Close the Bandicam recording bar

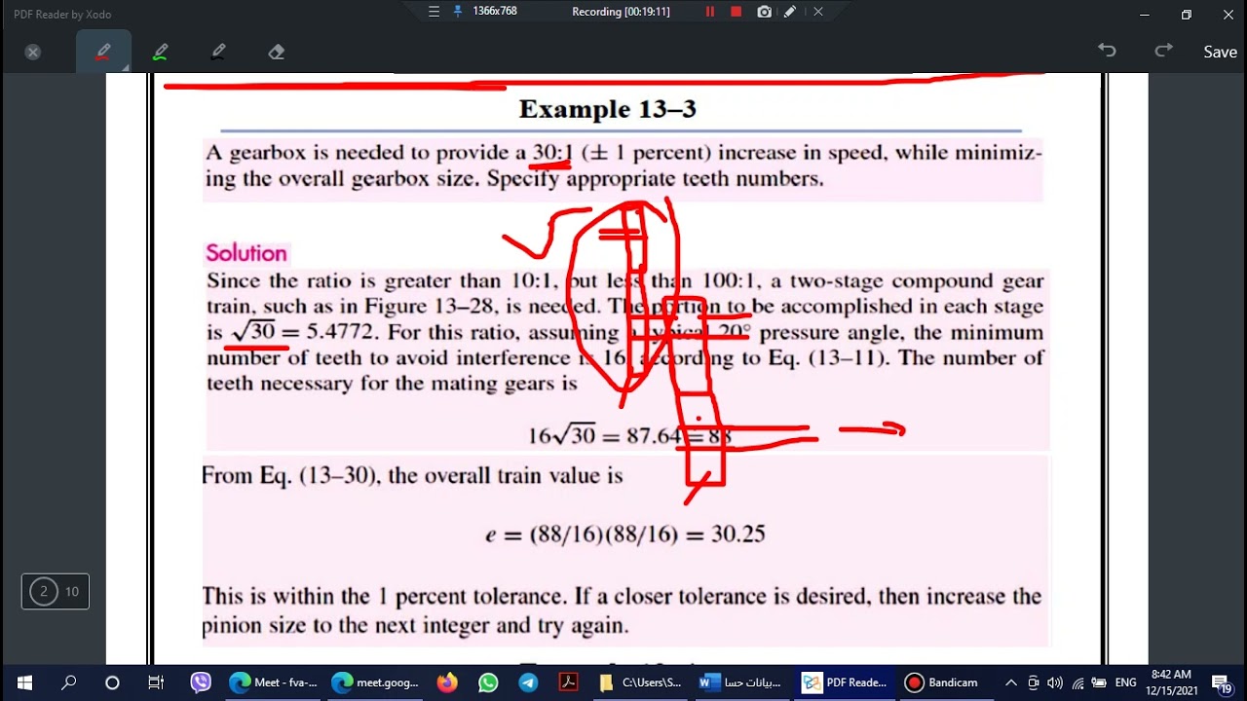coord(818,12)
